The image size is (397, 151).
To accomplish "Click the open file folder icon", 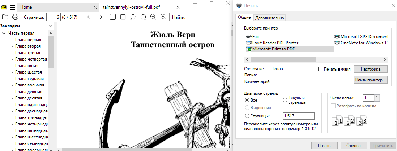I will pos(5,17).
